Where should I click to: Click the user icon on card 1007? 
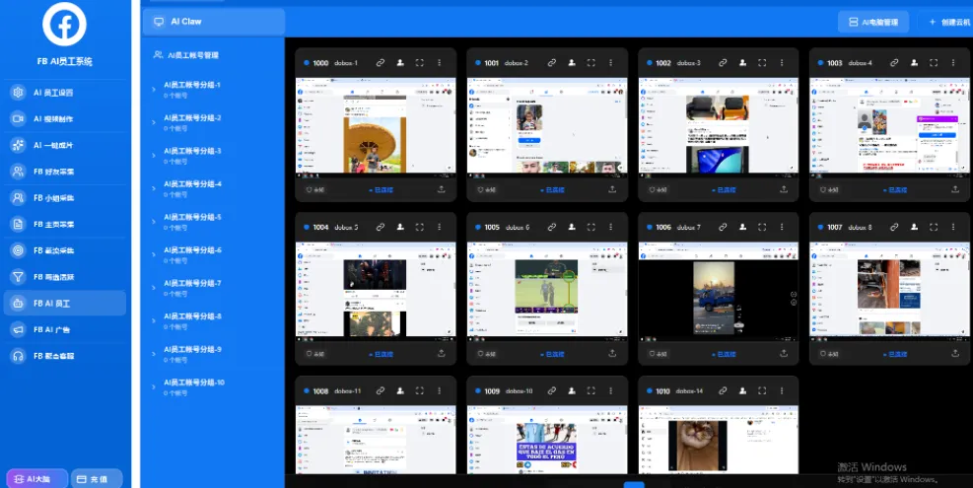point(914,227)
